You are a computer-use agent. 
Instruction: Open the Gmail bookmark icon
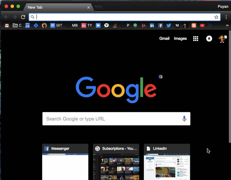(x=7, y=26)
